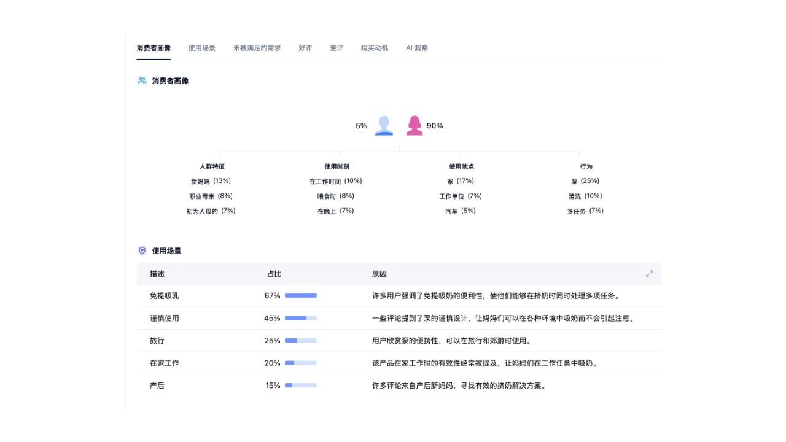This screenshot has width=786, height=442.
Task: Click the people icon beside 消费者画像 heading
Action: pyautogui.click(x=142, y=80)
